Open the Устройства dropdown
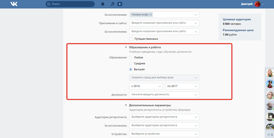The width and height of the screenshot is (274, 138). coord(164,134)
